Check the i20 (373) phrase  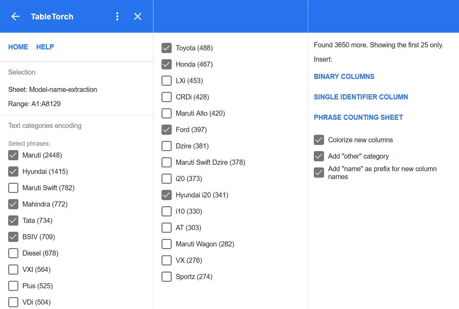167,179
